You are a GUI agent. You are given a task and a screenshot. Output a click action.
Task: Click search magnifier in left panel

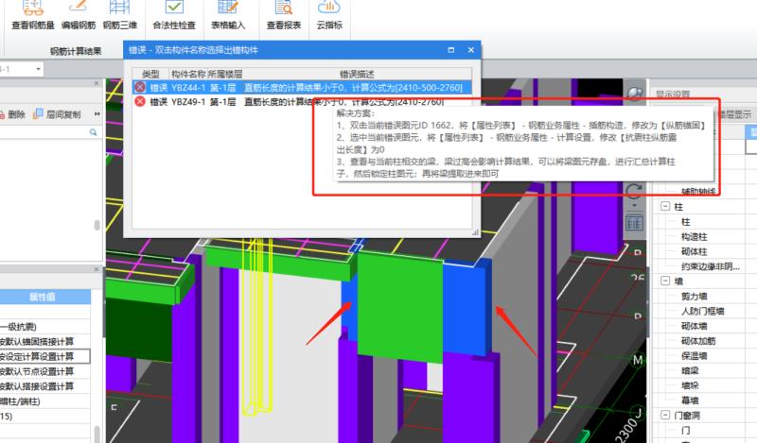[93, 132]
